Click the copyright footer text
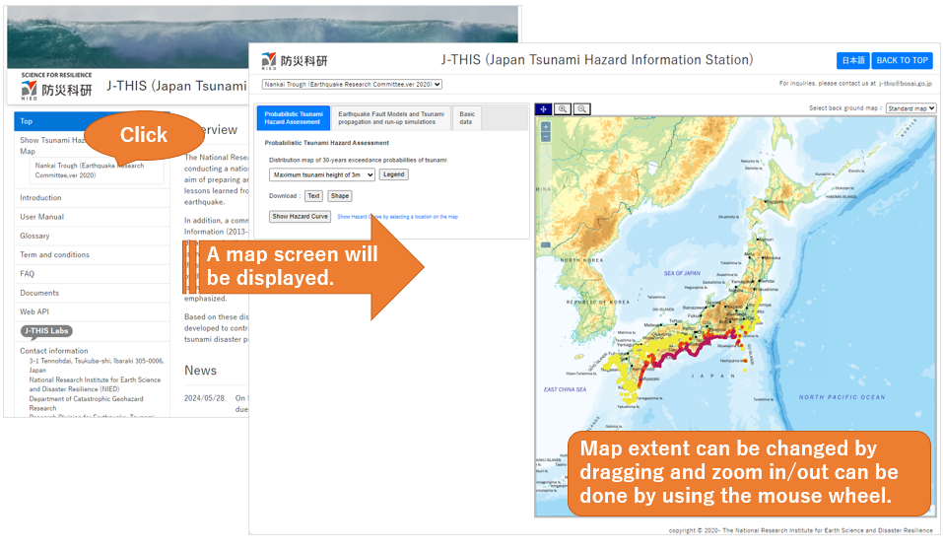This screenshot has width=943, height=550. (800, 530)
